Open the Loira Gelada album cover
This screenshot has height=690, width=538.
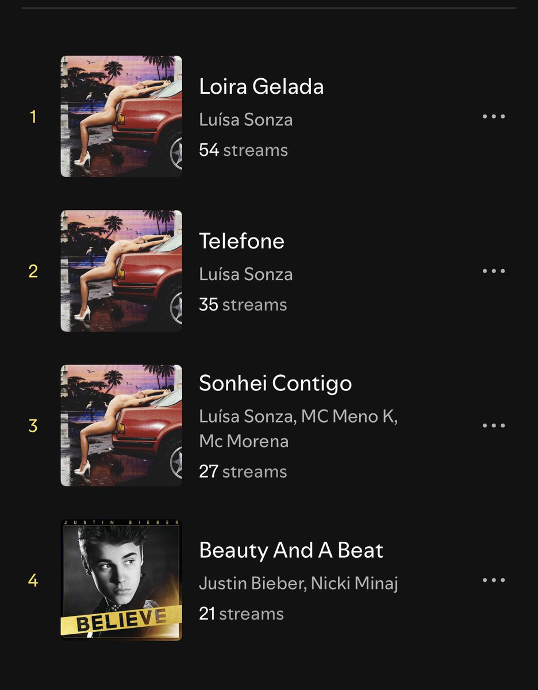[121, 116]
